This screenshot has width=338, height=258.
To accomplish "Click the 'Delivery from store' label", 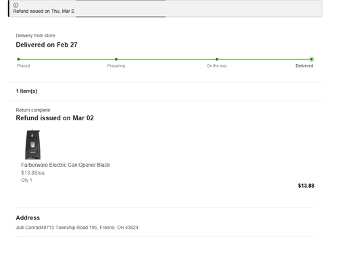I will point(35,36).
